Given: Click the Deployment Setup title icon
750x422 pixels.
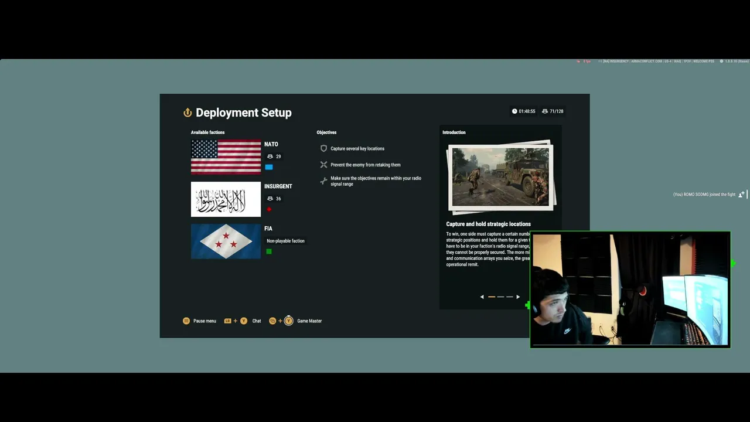Looking at the screenshot, I should tap(187, 113).
